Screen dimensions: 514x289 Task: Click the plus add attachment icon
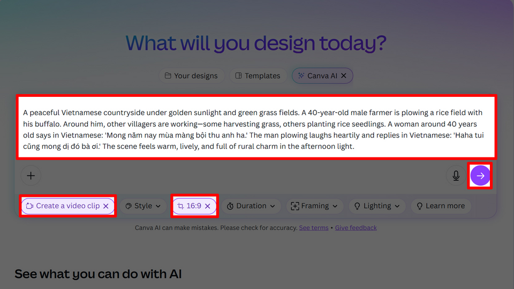pos(31,176)
